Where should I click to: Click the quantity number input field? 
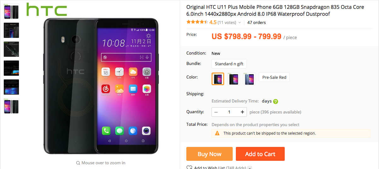pos(229,112)
